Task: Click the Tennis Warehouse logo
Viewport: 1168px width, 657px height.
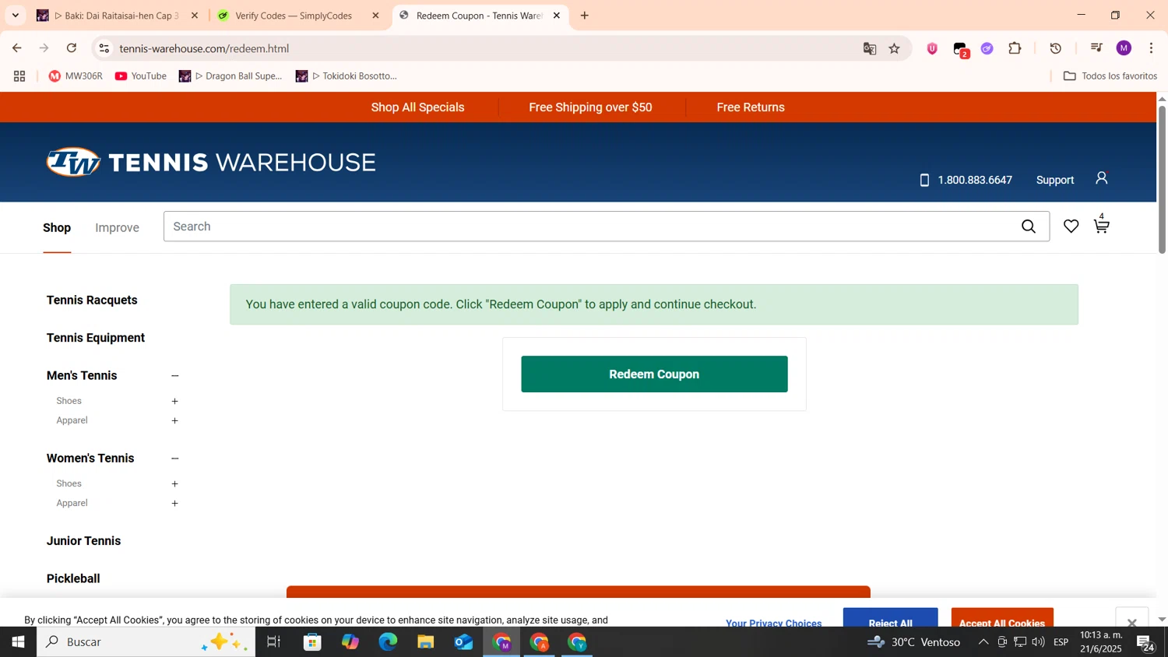Action: coord(211,162)
